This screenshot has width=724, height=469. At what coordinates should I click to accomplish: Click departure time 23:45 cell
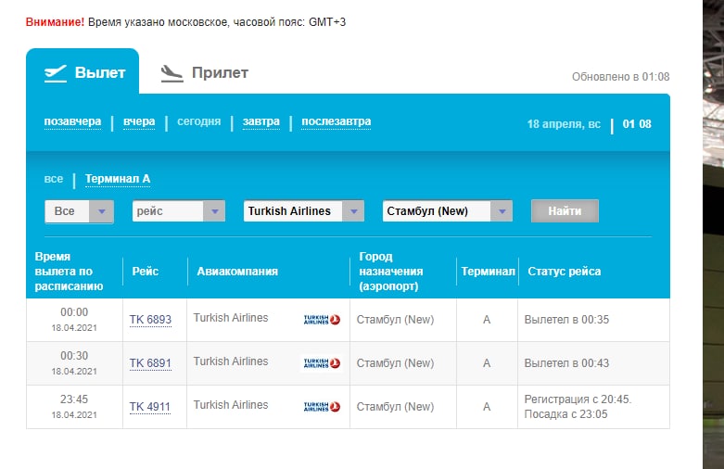[74, 407]
